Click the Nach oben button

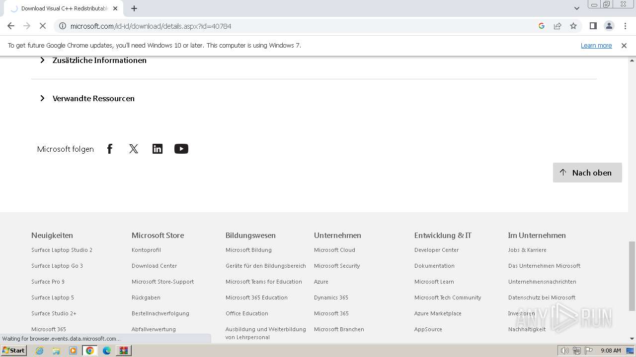tap(587, 173)
